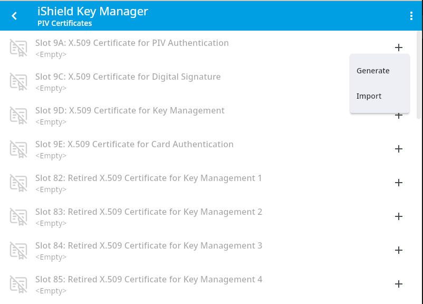The height and width of the screenshot is (304, 423).
Task: Open the add menu for Slot 82
Action: tap(399, 183)
